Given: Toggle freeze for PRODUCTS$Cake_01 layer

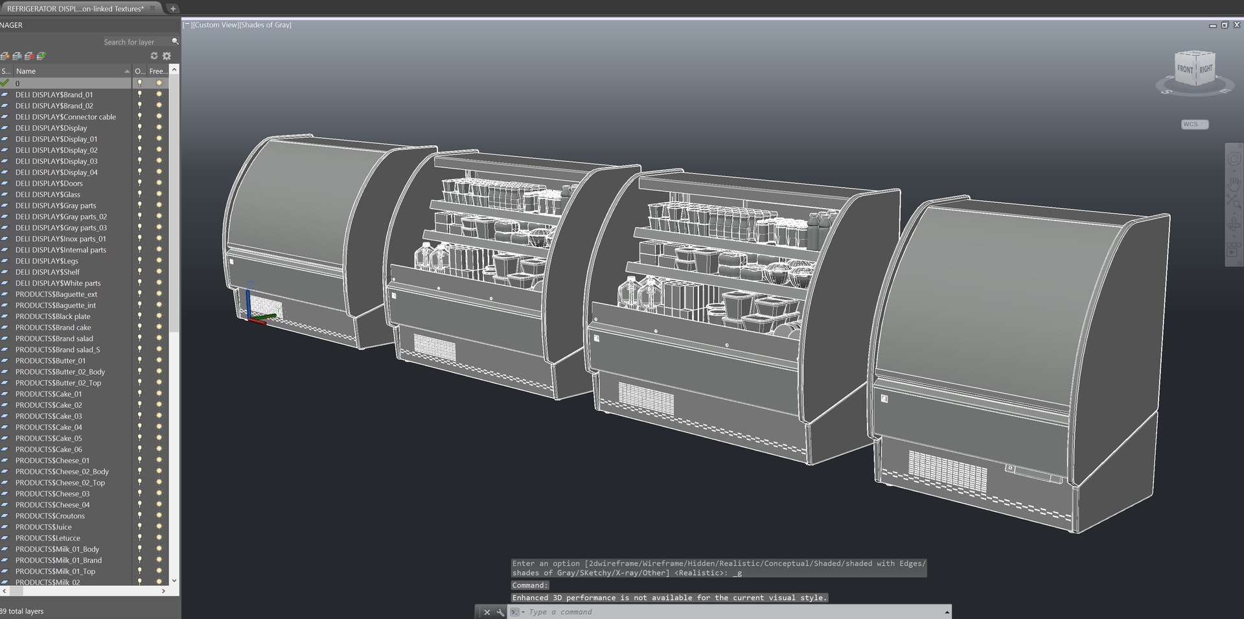Looking at the screenshot, I should pos(159,394).
